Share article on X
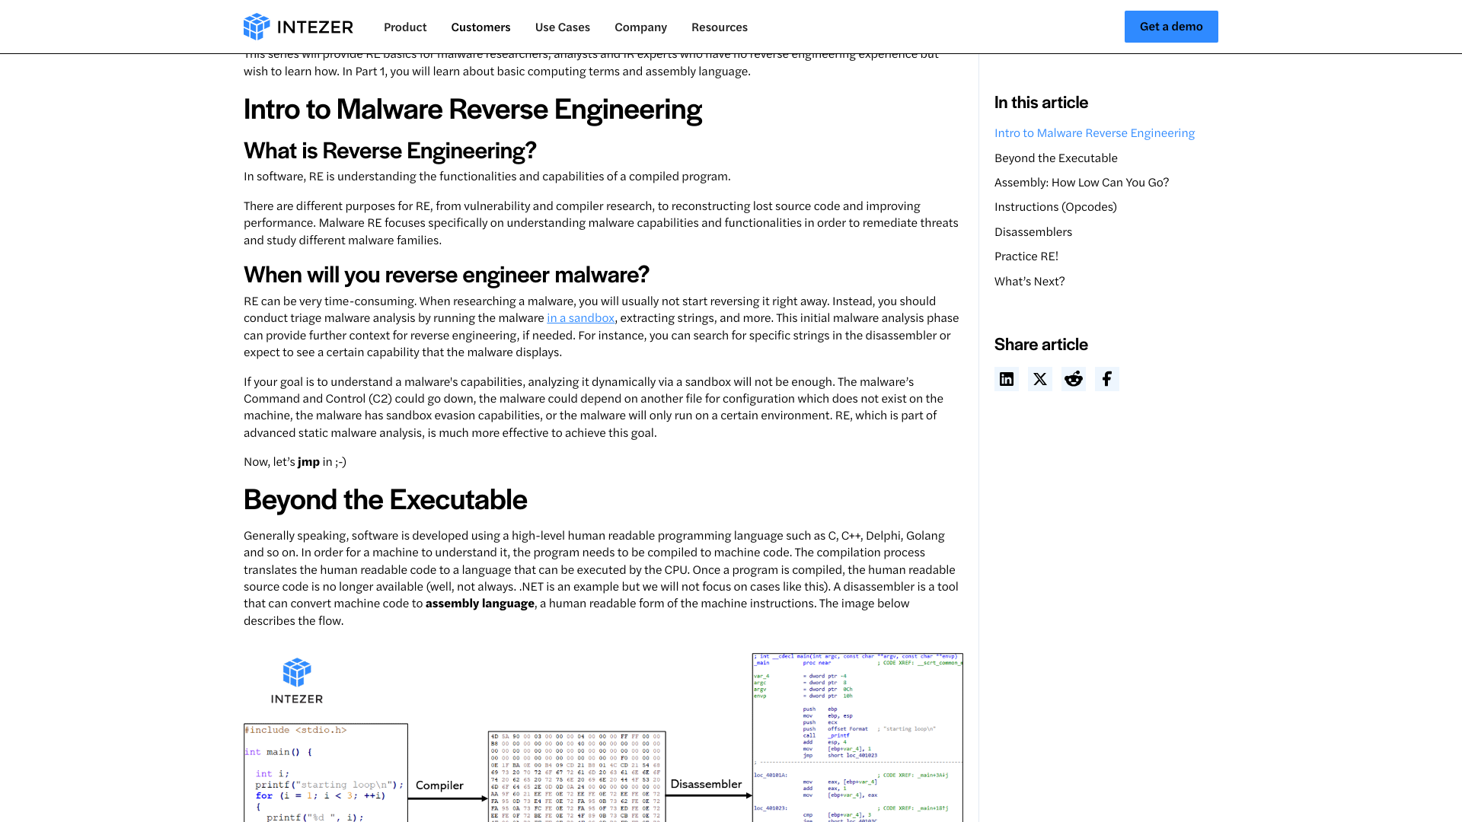1462x822 pixels. tap(1040, 379)
